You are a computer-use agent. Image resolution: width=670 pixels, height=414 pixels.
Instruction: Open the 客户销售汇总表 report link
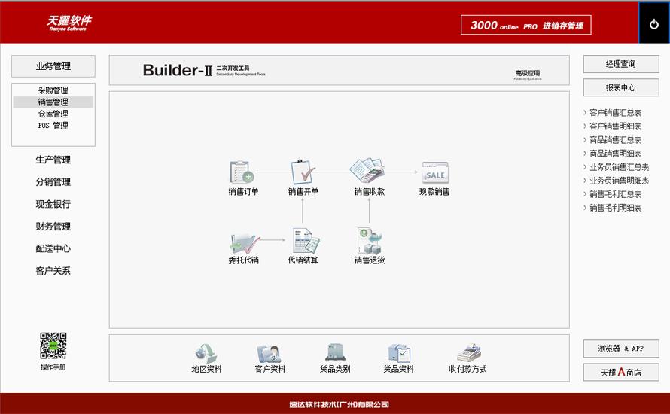[615, 113]
